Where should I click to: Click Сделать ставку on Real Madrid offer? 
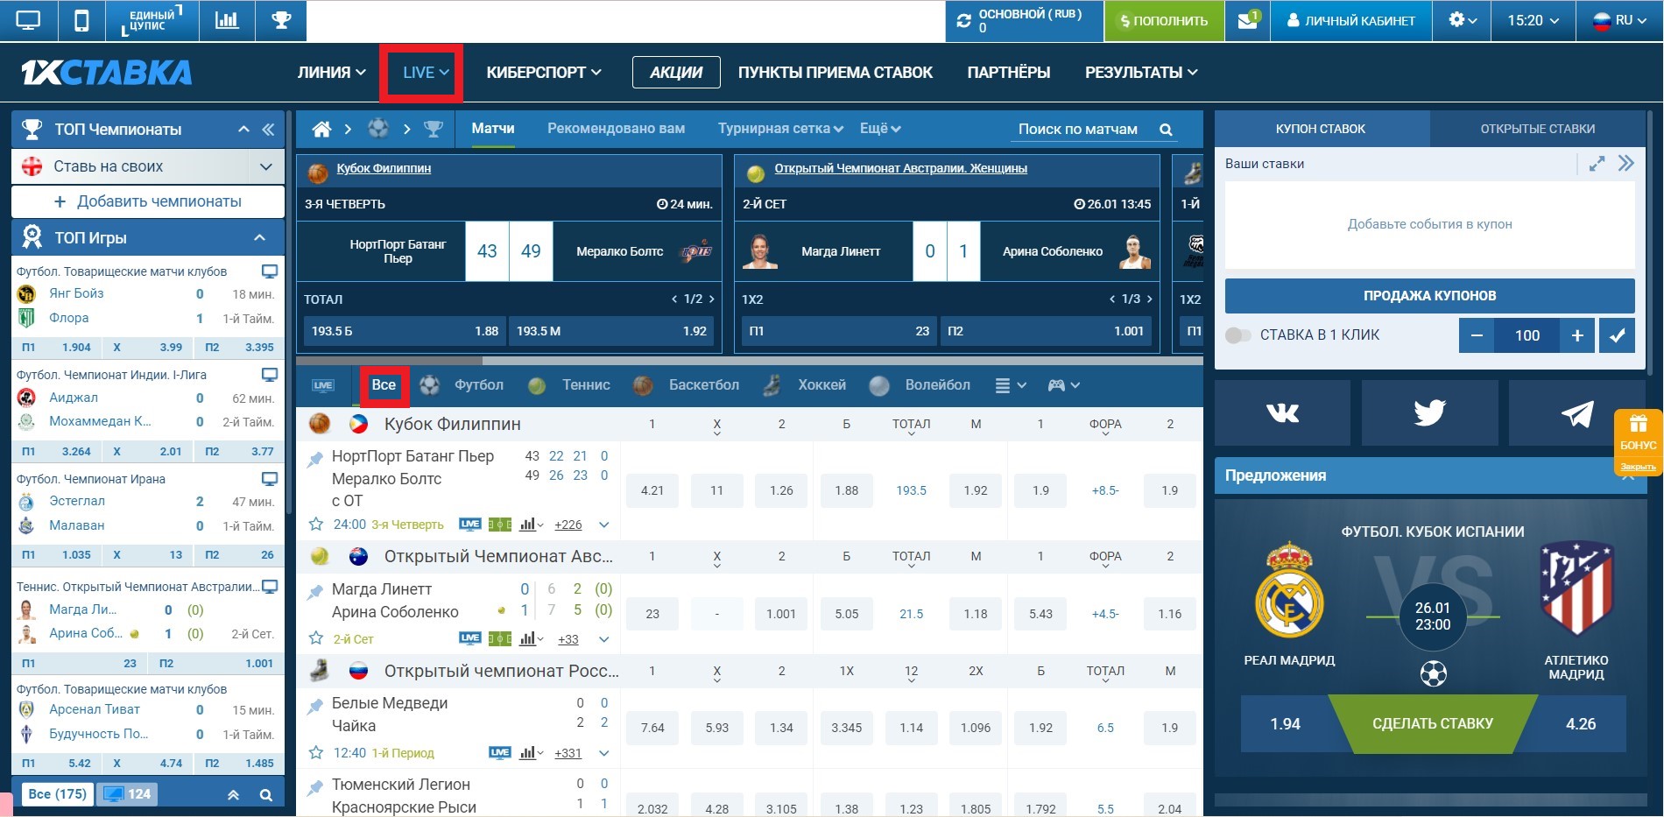point(1433,724)
